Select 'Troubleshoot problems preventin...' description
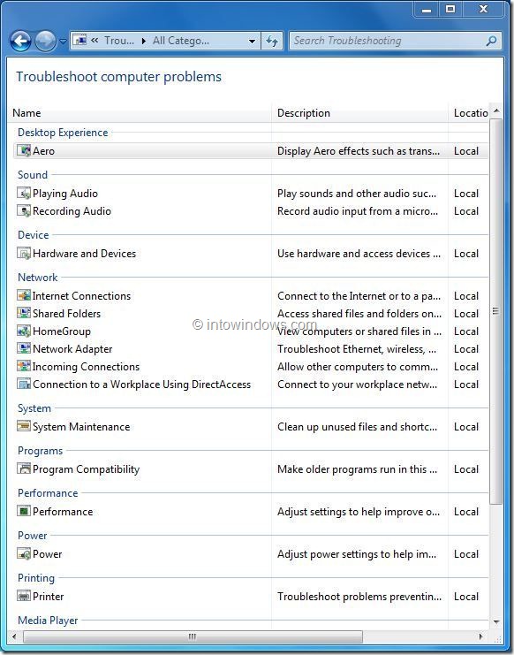Screen dimensions: 514x655 pos(359,596)
